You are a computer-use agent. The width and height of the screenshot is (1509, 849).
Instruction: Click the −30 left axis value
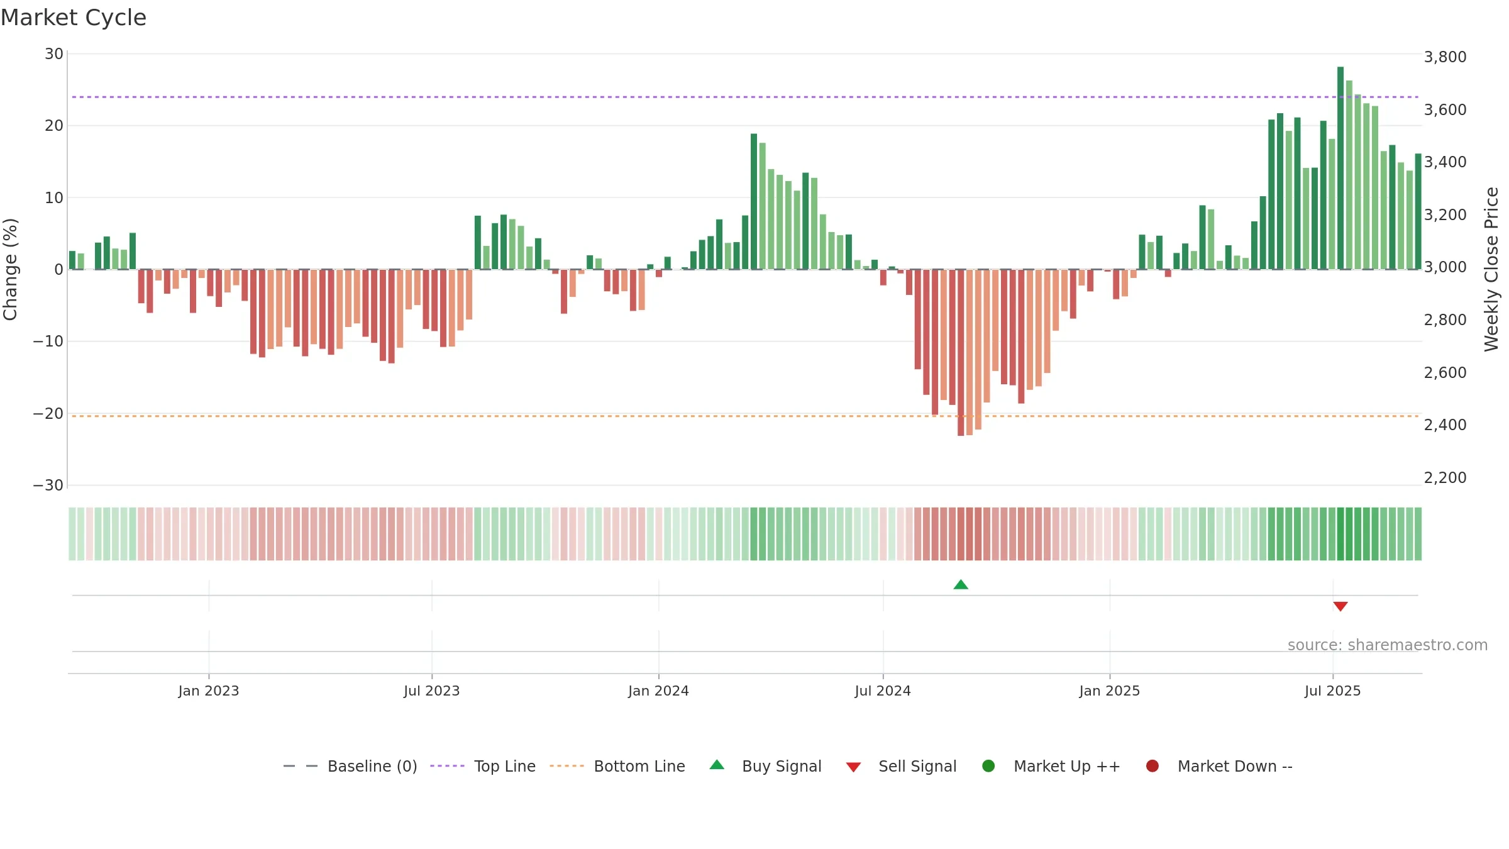point(48,485)
